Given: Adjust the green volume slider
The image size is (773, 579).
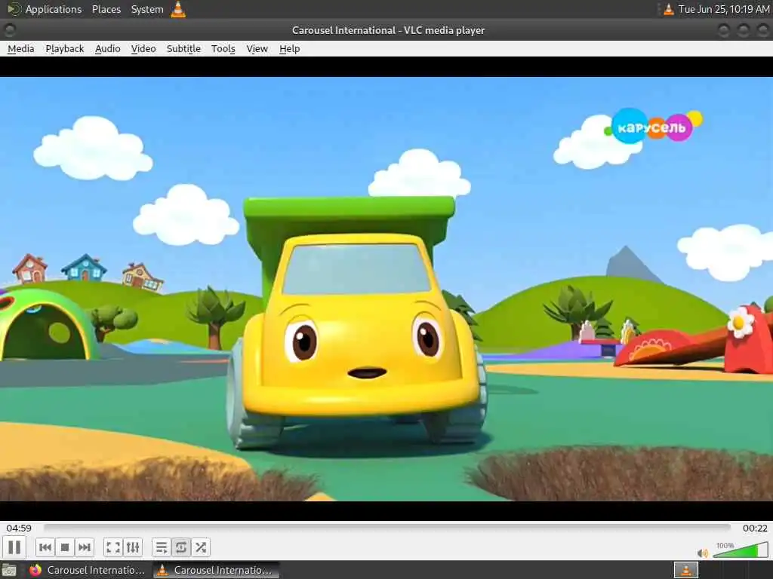Looking at the screenshot, I should coord(740,550).
